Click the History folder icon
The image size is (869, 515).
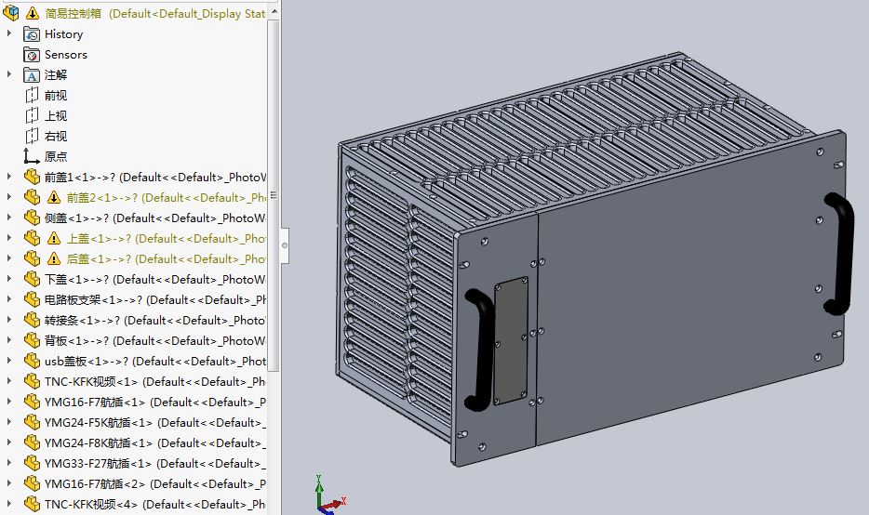pos(32,34)
